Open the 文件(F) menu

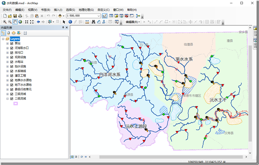[7, 10]
